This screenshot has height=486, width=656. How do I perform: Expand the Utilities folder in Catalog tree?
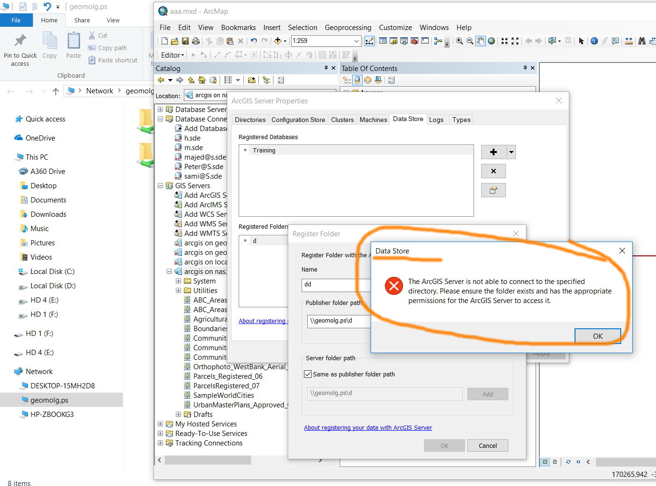[x=179, y=291]
